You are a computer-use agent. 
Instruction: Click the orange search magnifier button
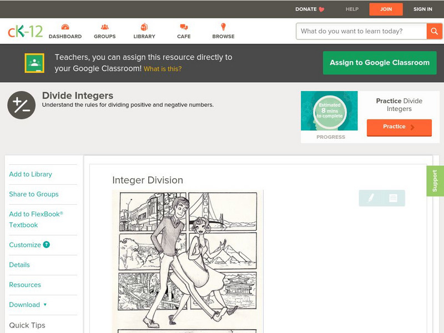point(434,31)
